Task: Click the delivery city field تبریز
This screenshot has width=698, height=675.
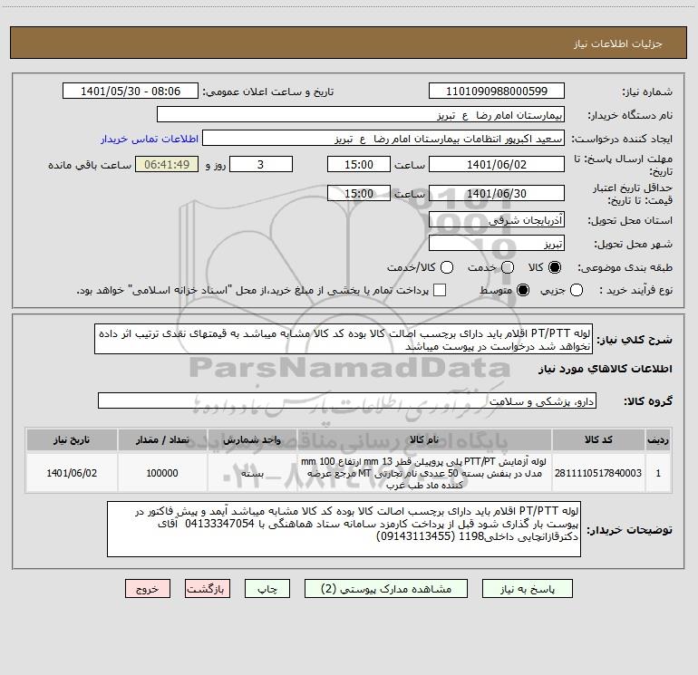Action: pos(497,243)
